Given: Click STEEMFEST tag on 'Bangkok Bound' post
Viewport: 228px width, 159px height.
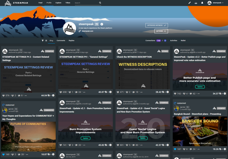Looking at the screenshot, I should tap(221, 108).
